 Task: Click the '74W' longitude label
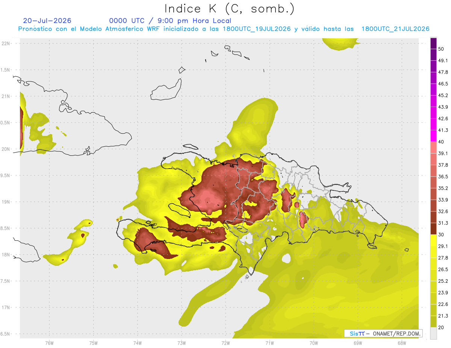(138, 343)
